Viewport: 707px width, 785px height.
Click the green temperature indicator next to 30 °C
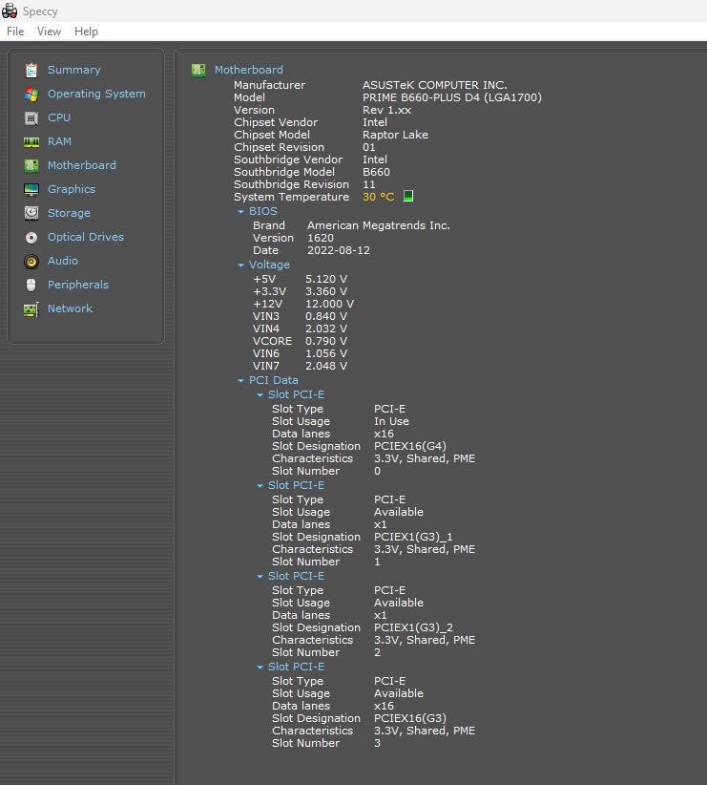(408, 197)
